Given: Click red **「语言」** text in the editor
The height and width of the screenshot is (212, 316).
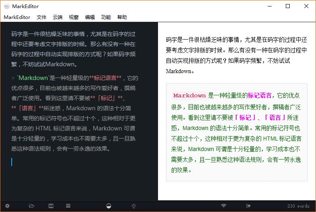Looking at the screenshot, I should (x=27, y=108).
